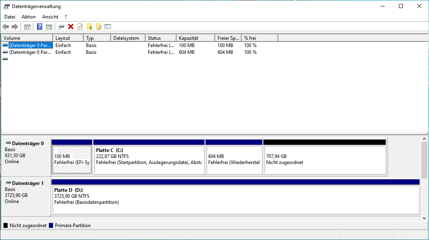The width and height of the screenshot is (429, 240).
Task: Select the Platte C (C:) partition block
Action: (x=149, y=159)
